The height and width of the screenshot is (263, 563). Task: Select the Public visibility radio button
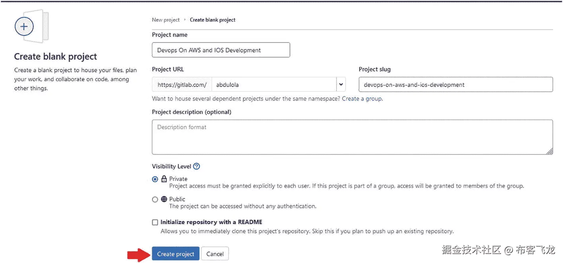tap(155, 199)
